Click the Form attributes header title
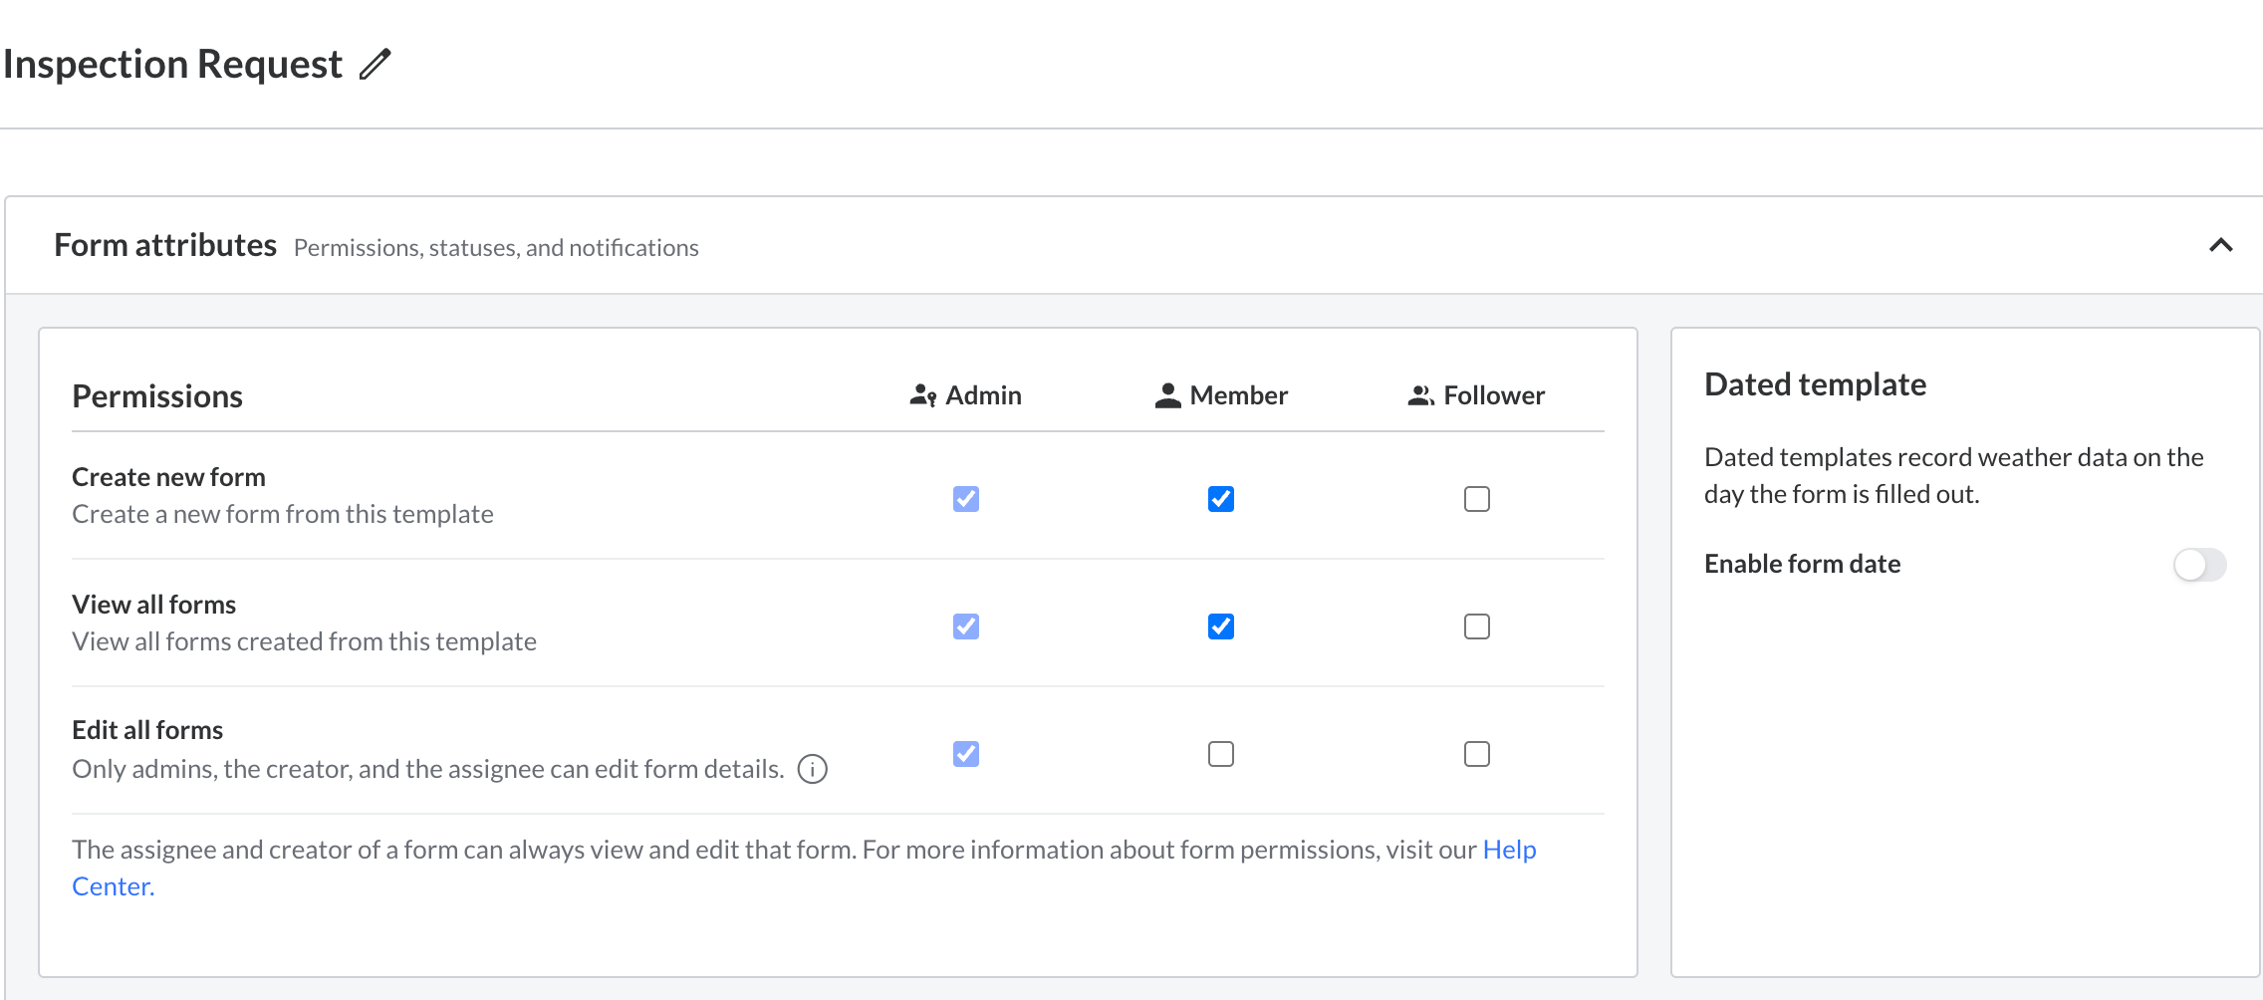Image resolution: width=2263 pixels, height=1000 pixels. [165, 245]
